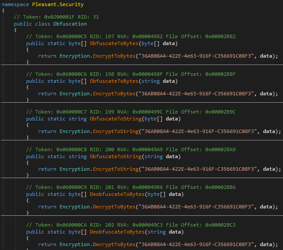
Task: Follow EncryptToString call under Token 0x060000C7
Action: tap(115, 131)
